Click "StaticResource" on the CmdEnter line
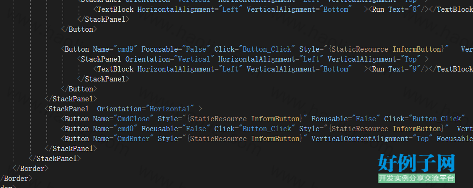This screenshot has height=188, width=473. pyautogui.click(x=218, y=139)
